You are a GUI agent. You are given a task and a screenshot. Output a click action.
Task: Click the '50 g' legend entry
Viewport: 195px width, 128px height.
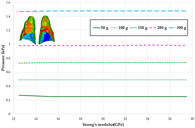pyautogui.click(x=101, y=28)
